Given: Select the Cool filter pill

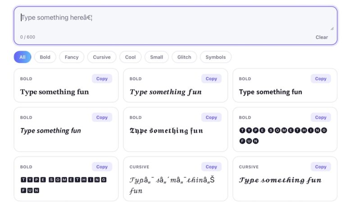Looking at the screenshot, I should pyautogui.click(x=130, y=57).
